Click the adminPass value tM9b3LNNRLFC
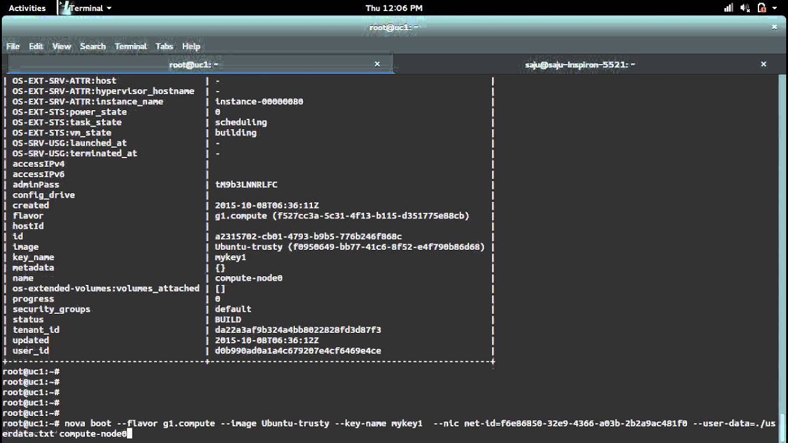The height and width of the screenshot is (443, 788). 246,185
